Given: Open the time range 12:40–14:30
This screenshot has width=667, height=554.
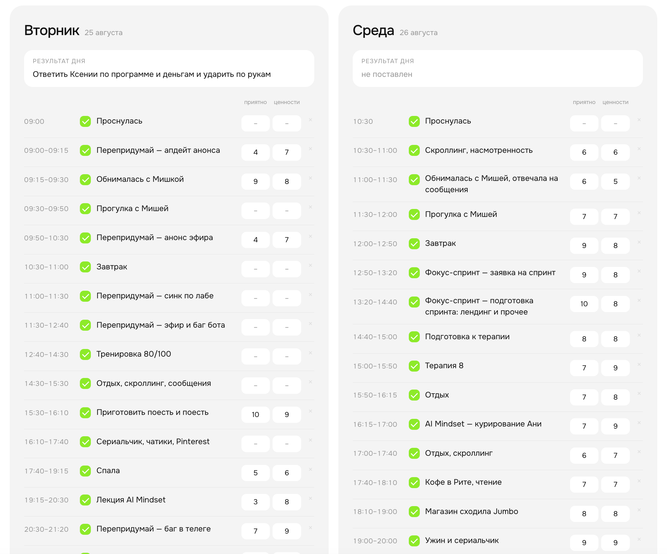Looking at the screenshot, I should pyautogui.click(x=46, y=354).
